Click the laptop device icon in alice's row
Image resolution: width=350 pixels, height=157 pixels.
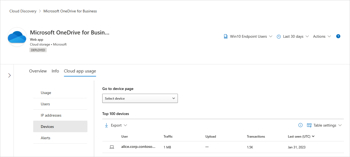click(x=112, y=147)
